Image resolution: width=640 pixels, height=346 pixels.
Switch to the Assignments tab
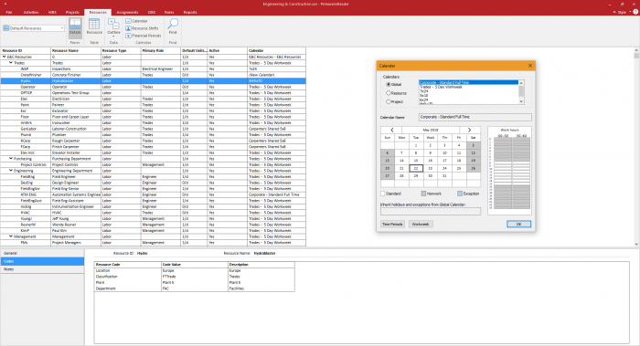(x=127, y=12)
